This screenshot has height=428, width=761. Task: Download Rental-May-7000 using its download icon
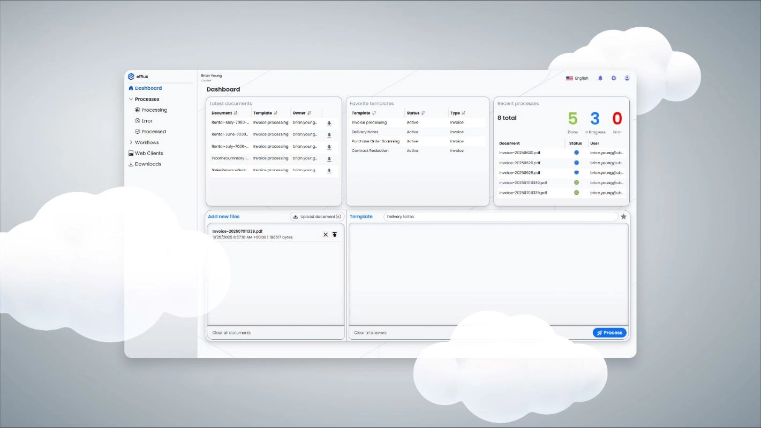click(x=329, y=123)
